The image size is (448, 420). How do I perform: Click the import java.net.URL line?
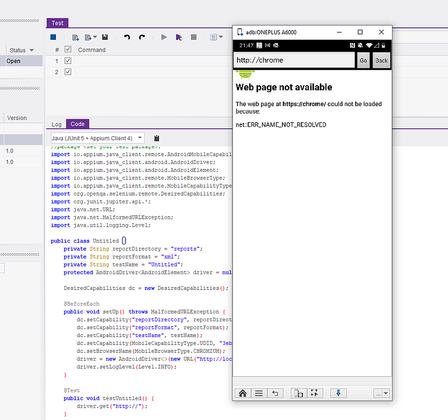tap(83, 209)
